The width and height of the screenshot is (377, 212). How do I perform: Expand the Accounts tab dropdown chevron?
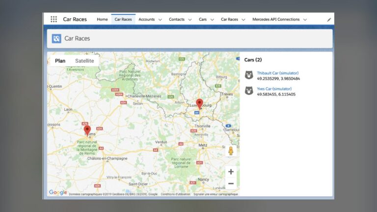tap(160, 20)
